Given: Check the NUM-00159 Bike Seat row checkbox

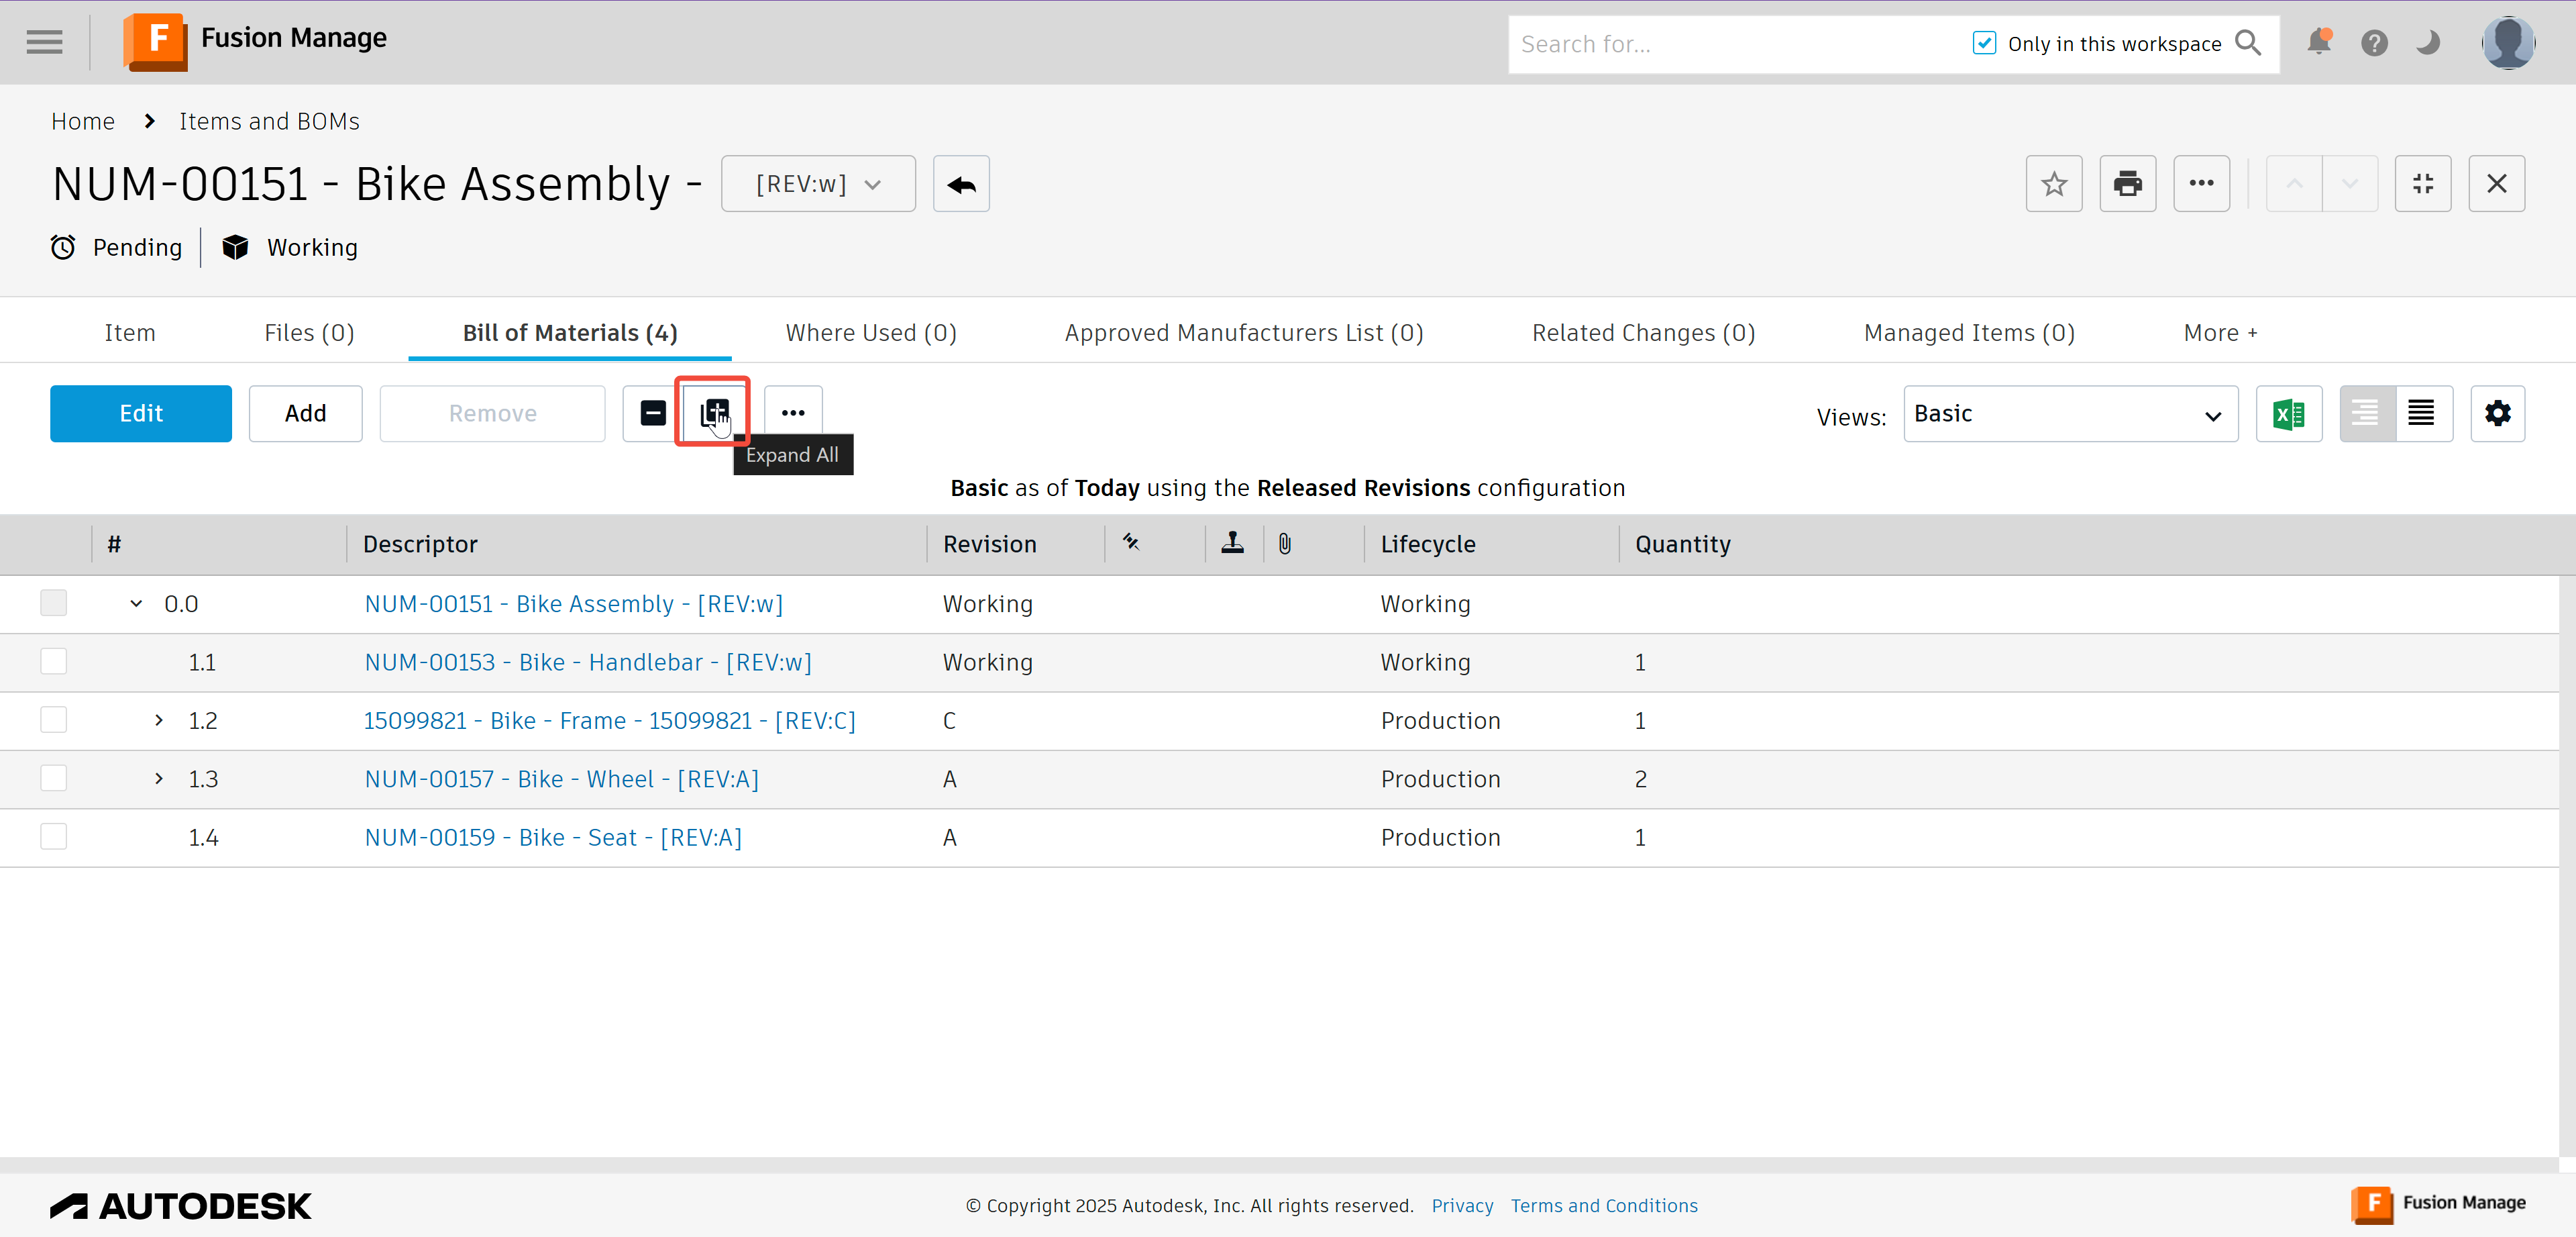Looking at the screenshot, I should pyautogui.click(x=53, y=837).
